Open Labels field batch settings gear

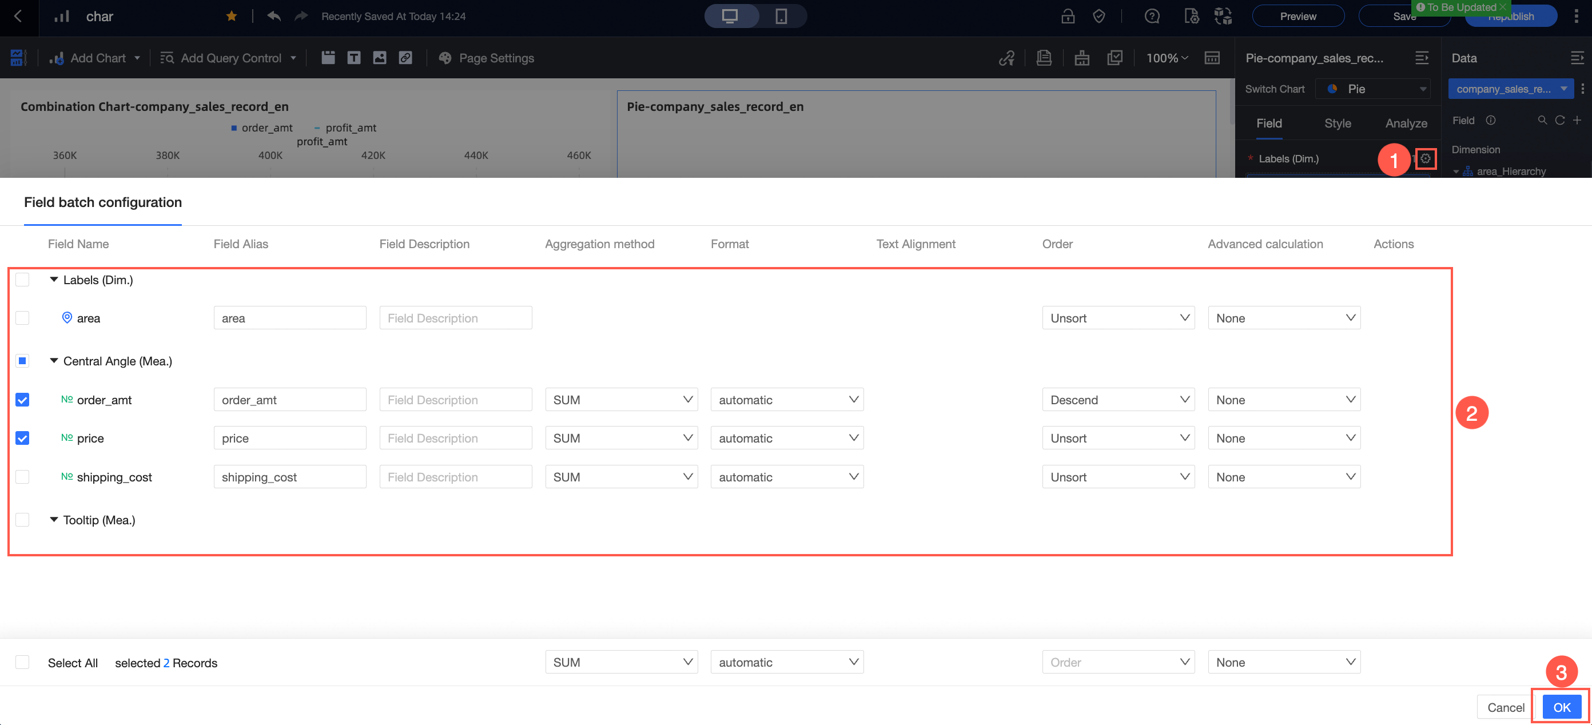[1425, 158]
